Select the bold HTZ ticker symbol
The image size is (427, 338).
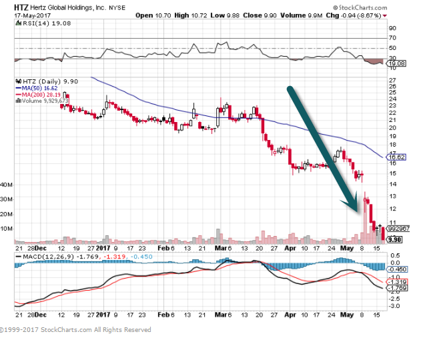tap(21, 7)
